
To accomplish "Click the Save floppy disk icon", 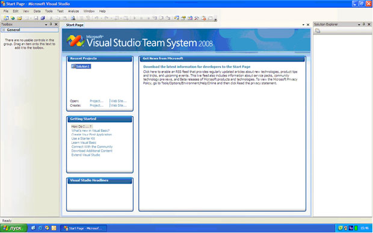I will pyautogui.click(x=36, y=18).
